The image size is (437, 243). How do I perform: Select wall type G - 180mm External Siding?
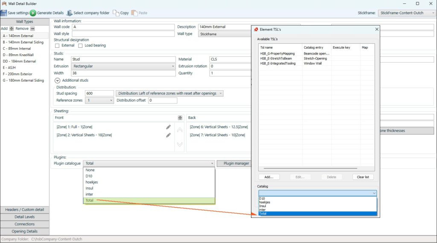pos(23,80)
